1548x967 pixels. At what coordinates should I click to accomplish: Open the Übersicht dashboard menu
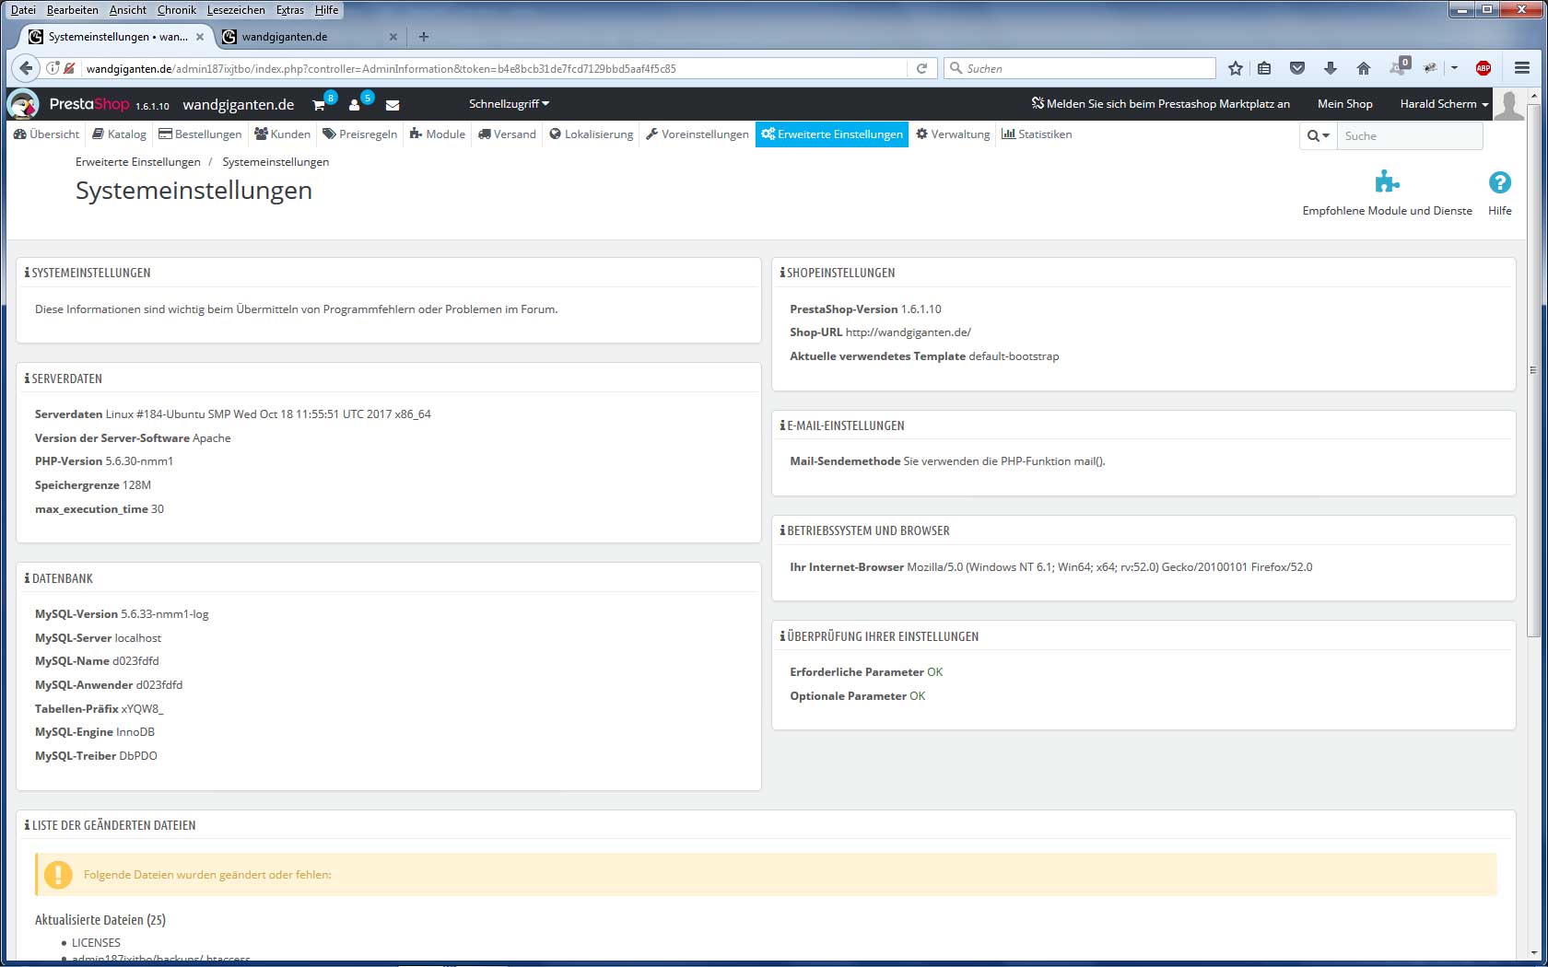click(x=46, y=134)
